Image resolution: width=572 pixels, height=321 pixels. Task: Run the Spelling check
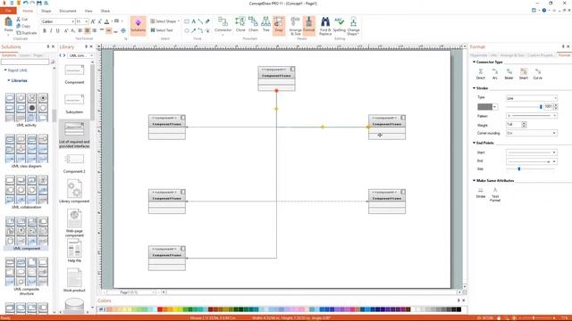(x=340, y=25)
